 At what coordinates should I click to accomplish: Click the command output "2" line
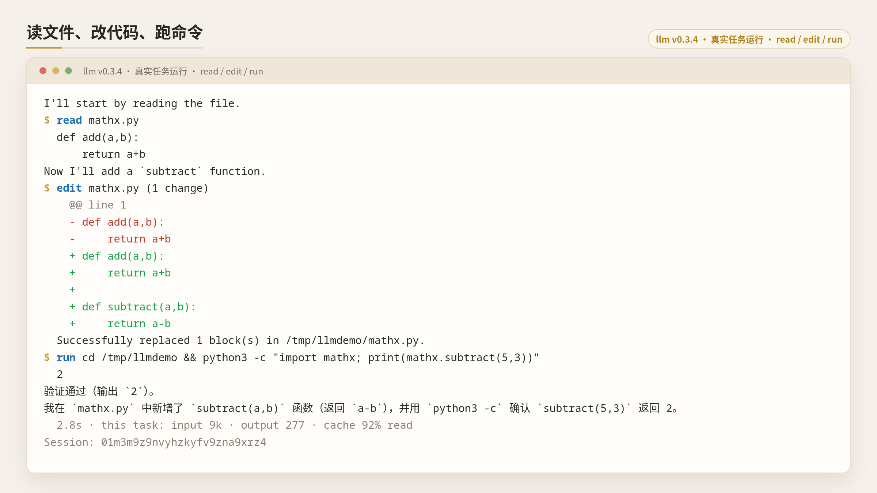[x=60, y=375]
